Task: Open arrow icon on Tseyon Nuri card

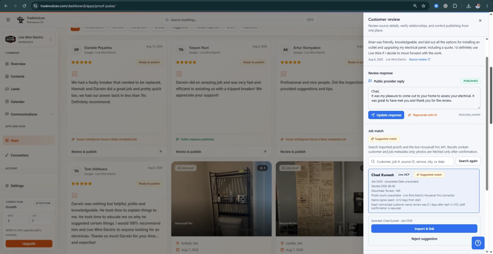Action: click(x=265, y=152)
